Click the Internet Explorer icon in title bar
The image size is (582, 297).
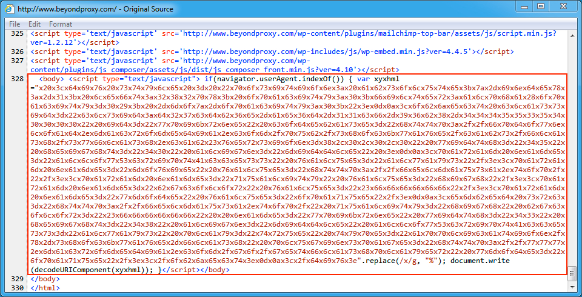tap(11, 8)
